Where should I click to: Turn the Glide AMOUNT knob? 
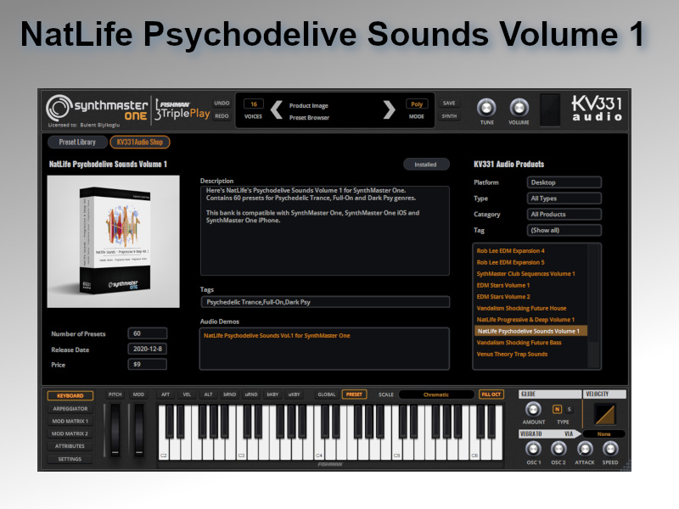tap(533, 409)
